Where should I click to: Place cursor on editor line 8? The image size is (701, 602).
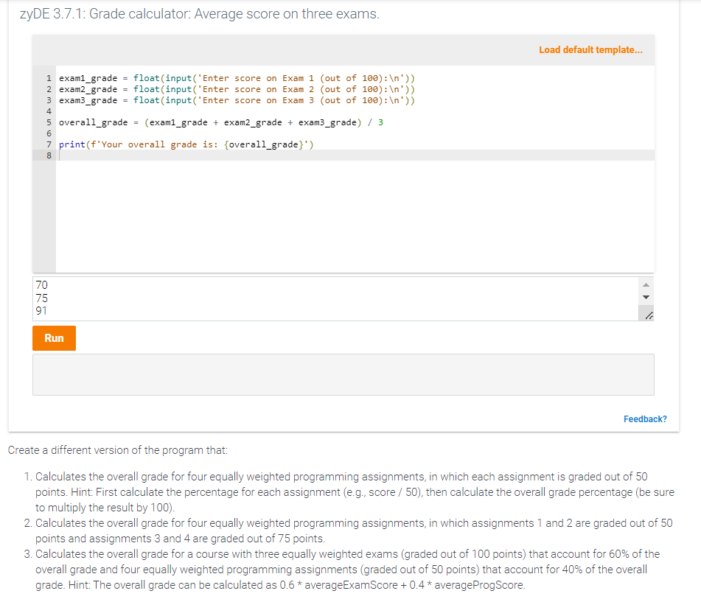click(x=147, y=155)
